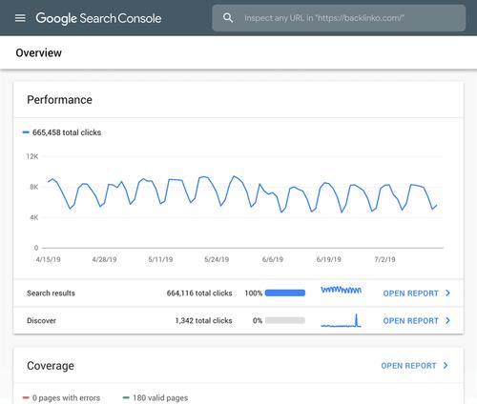Click the Search results row label
This screenshot has height=404, width=477.
pos(51,293)
